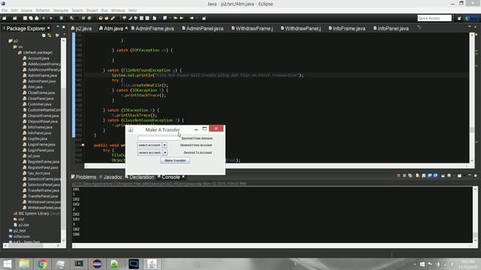Select Customer.java in Package Explorer
481x270 pixels.
click(38, 104)
